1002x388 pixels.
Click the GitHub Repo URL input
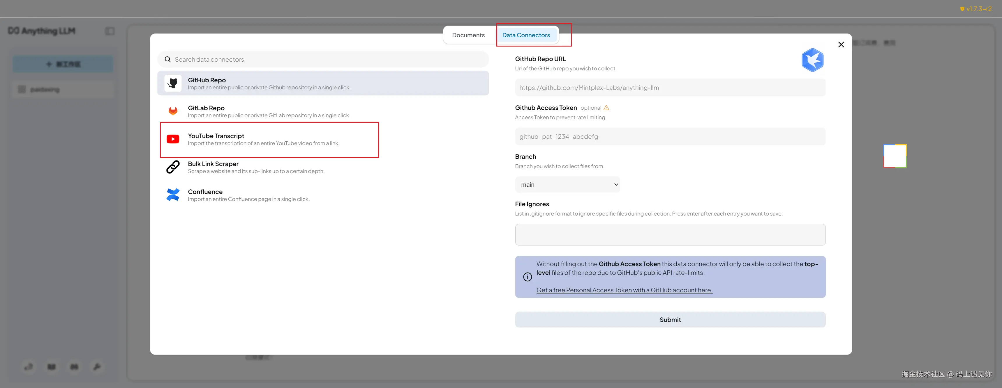(x=670, y=88)
